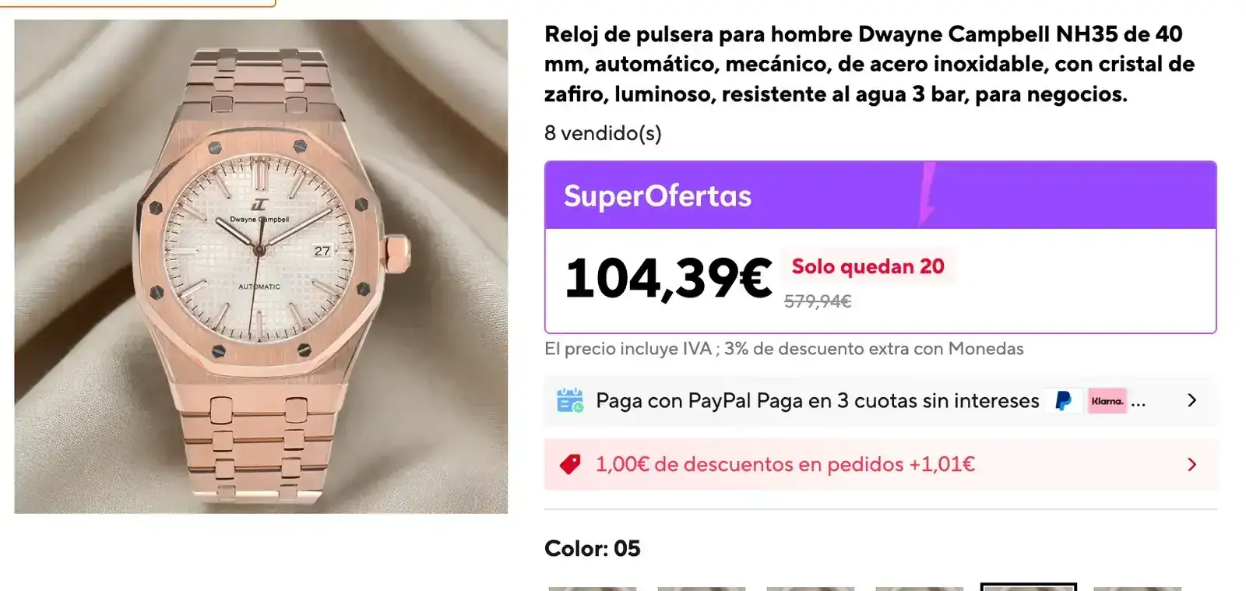Viewport: 1246px width, 591px height.
Task: Click the 104,39€ sale price
Action: coord(668,279)
